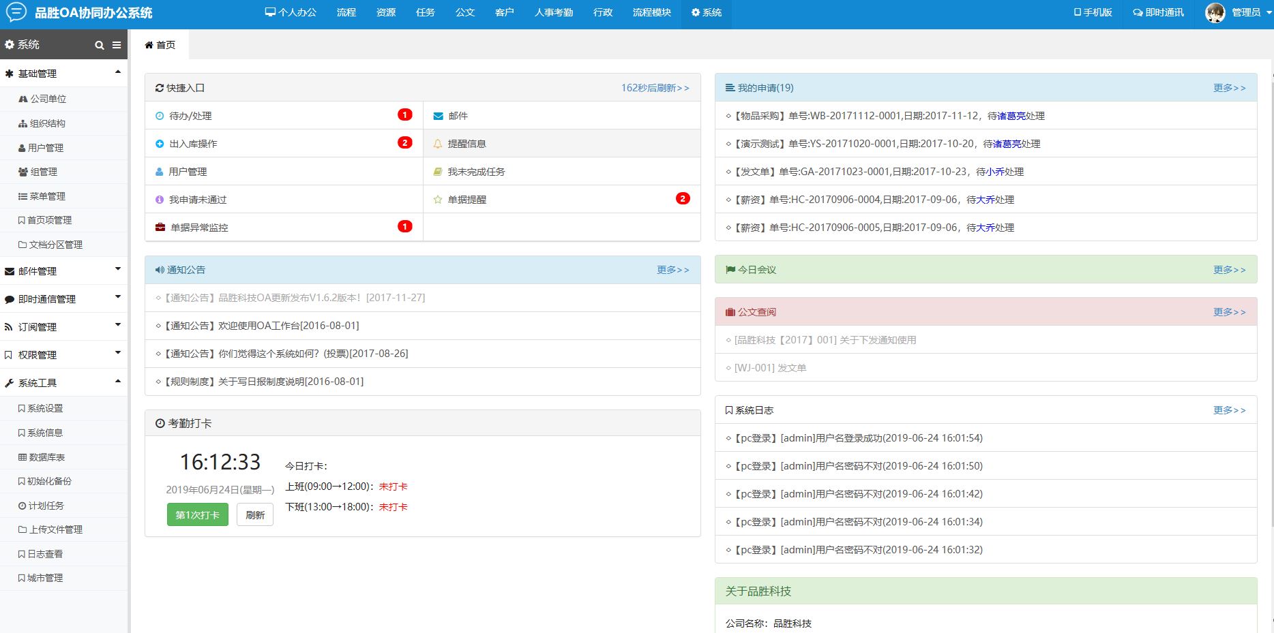
Task: Open 手机版 from top bar
Action: click(x=1093, y=12)
